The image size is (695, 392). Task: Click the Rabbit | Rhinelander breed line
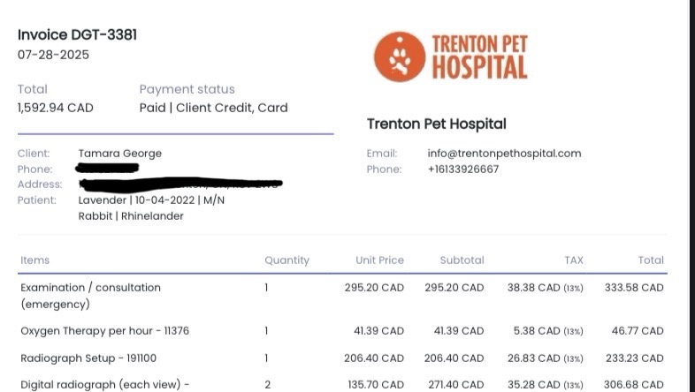pos(131,216)
